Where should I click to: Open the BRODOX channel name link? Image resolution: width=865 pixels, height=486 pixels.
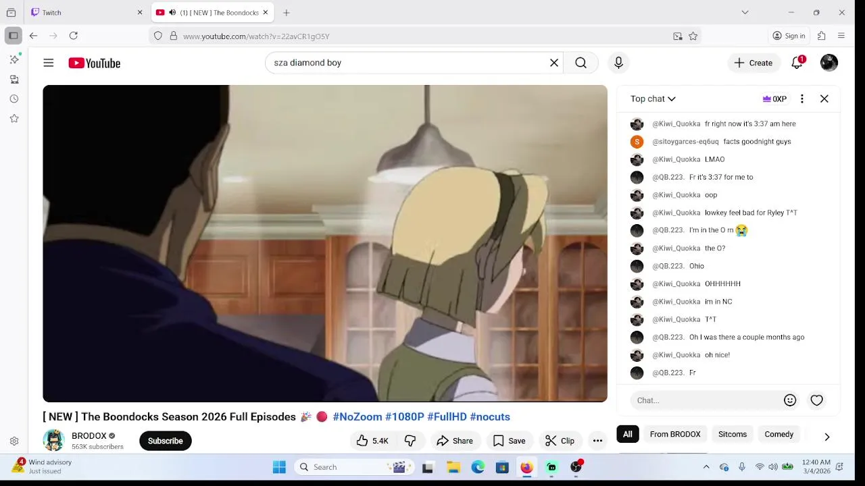pyautogui.click(x=89, y=436)
